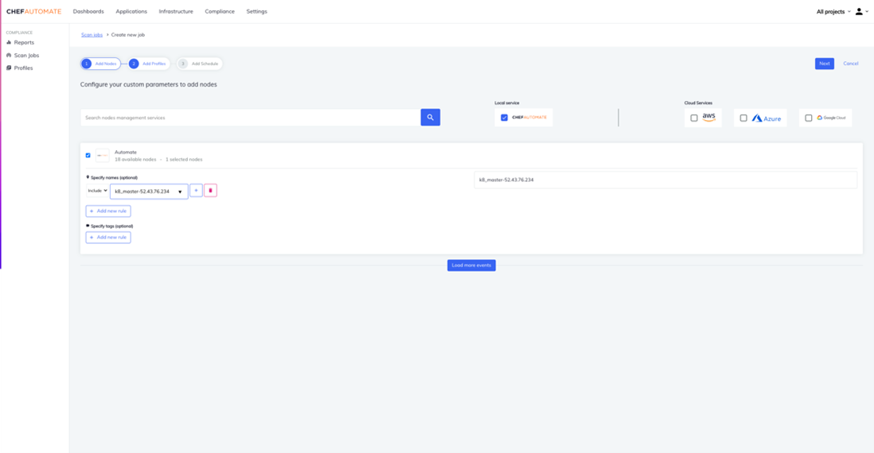Go to the Add Profiles step
This screenshot has width=874, height=453.
[148, 64]
